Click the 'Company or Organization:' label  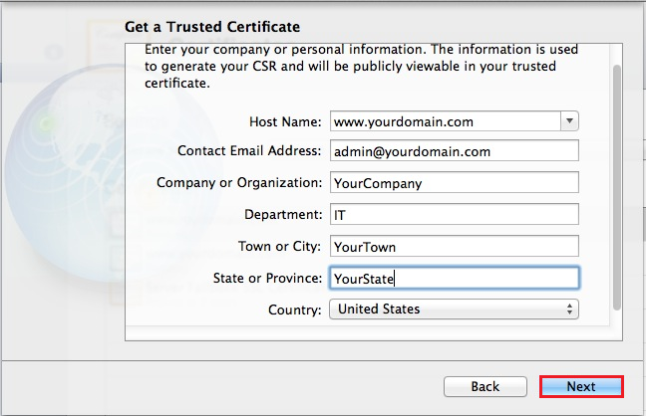239,183
